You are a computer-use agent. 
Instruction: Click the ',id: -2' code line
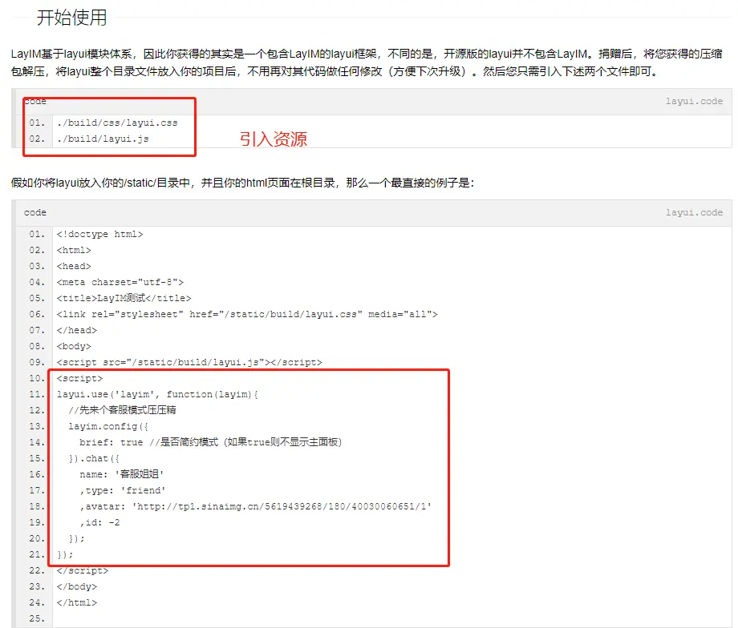[x=99, y=522]
